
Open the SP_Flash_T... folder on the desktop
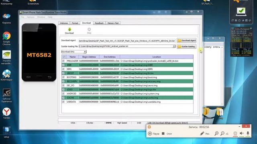[x=207, y=2]
